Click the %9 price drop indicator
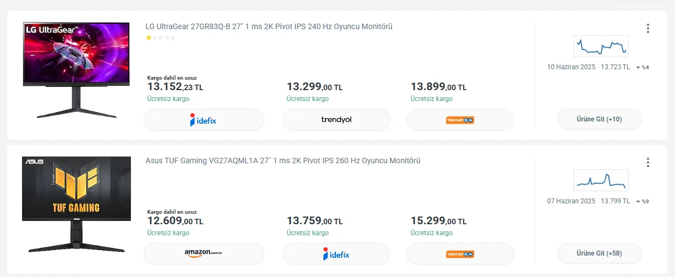This screenshot has width=675, height=277. (643, 201)
